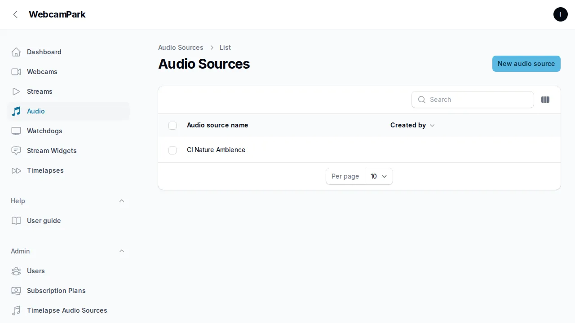The image size is (575, 323).
Task: Click the Audio music note icon
Action: [16, 111]
